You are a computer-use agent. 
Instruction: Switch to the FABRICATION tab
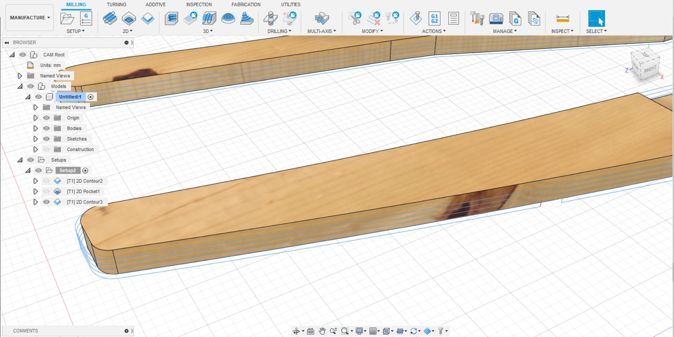click(246, 5)
